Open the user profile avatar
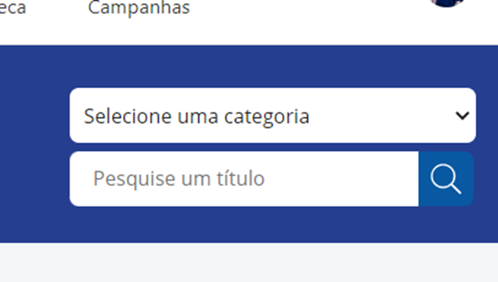Viewport: 498px width, 282px height. click(x=447, y=2)
